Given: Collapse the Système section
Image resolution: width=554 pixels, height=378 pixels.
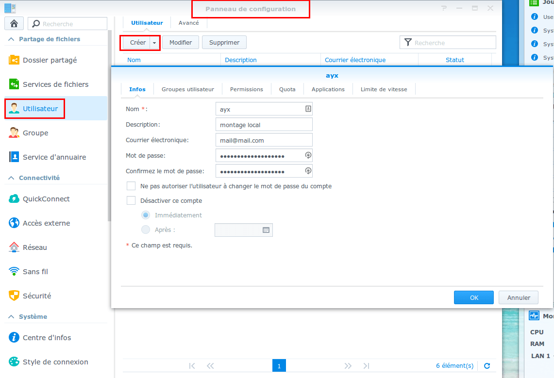Looking at the screenshot, I should 11,316.
